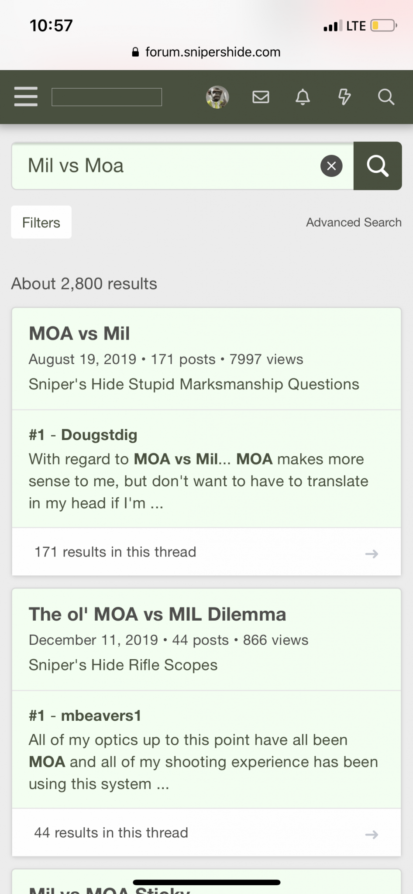
Task: Expand 171 results in this thread
Action: click(x=206, y=552)
